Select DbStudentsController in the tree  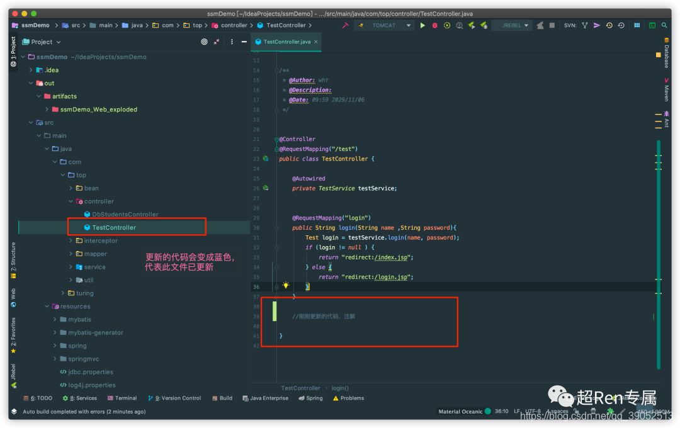pyautogui.click(x=121, y=214)
